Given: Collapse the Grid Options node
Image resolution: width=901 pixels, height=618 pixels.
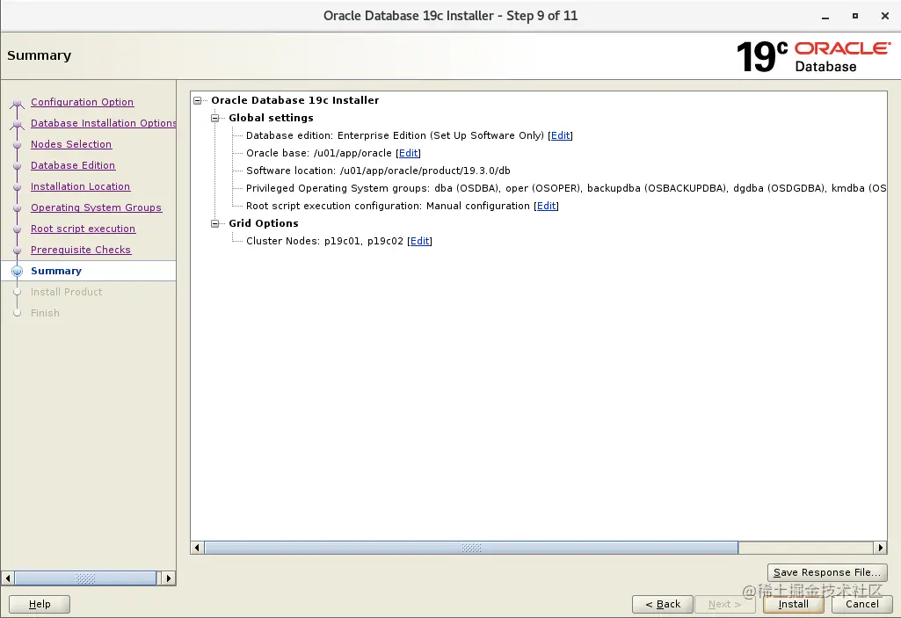Looking at the screenshot, I should click(x=214, y=223).
